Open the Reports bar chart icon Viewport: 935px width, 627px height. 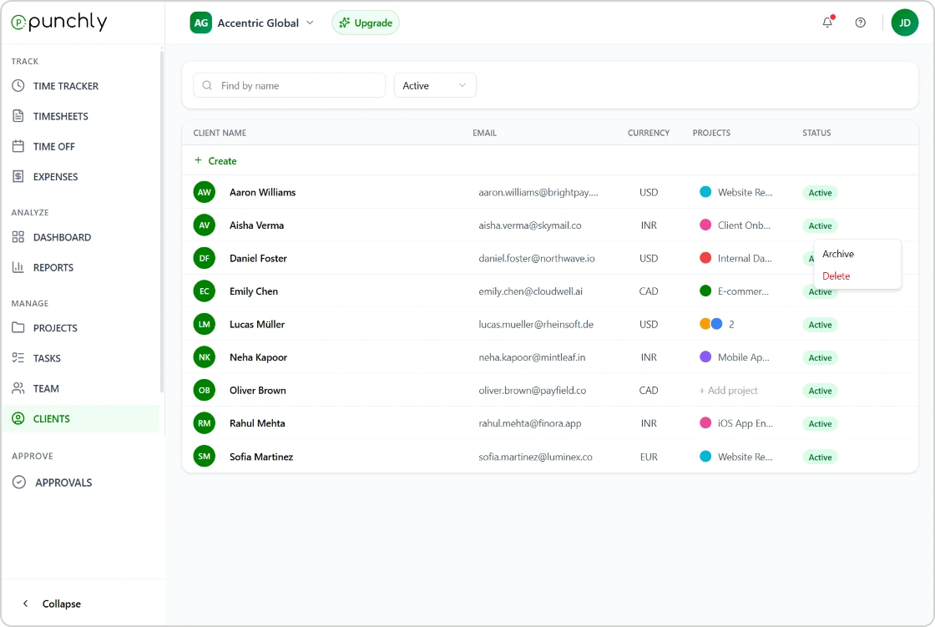click(18, 267)
